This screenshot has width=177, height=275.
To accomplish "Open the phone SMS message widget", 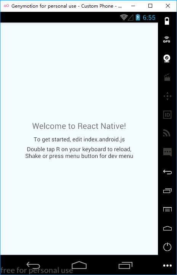I will pos(167,152).
